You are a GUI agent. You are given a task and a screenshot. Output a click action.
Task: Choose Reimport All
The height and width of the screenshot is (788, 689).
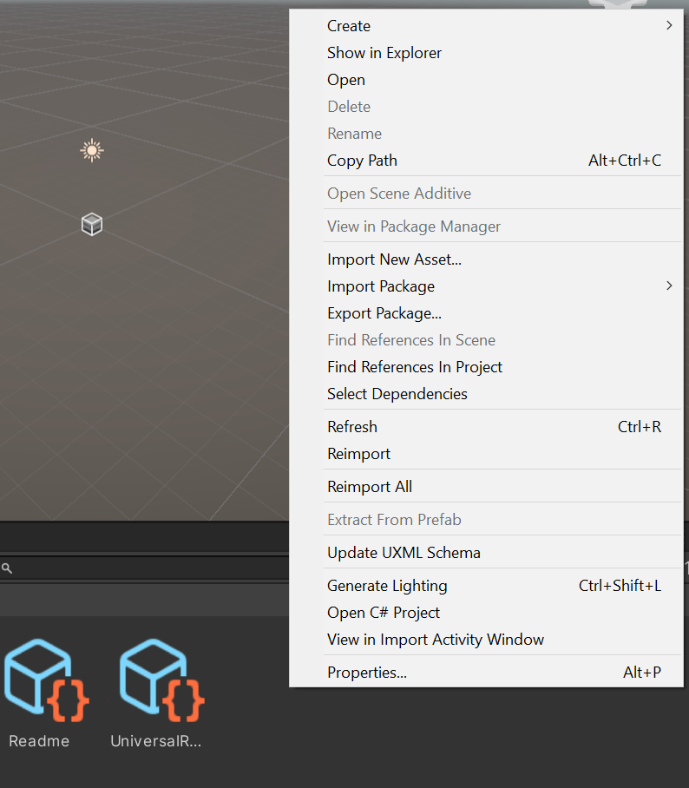(486, 487)
